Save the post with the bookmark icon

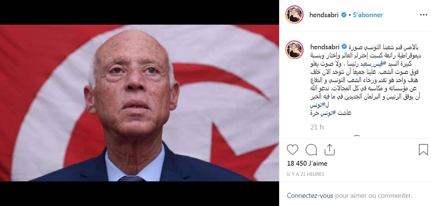pos(423,150)
